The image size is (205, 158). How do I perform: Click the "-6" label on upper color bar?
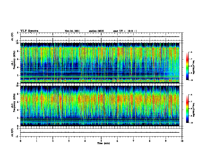pyautogui.click(x=191, y=52)
